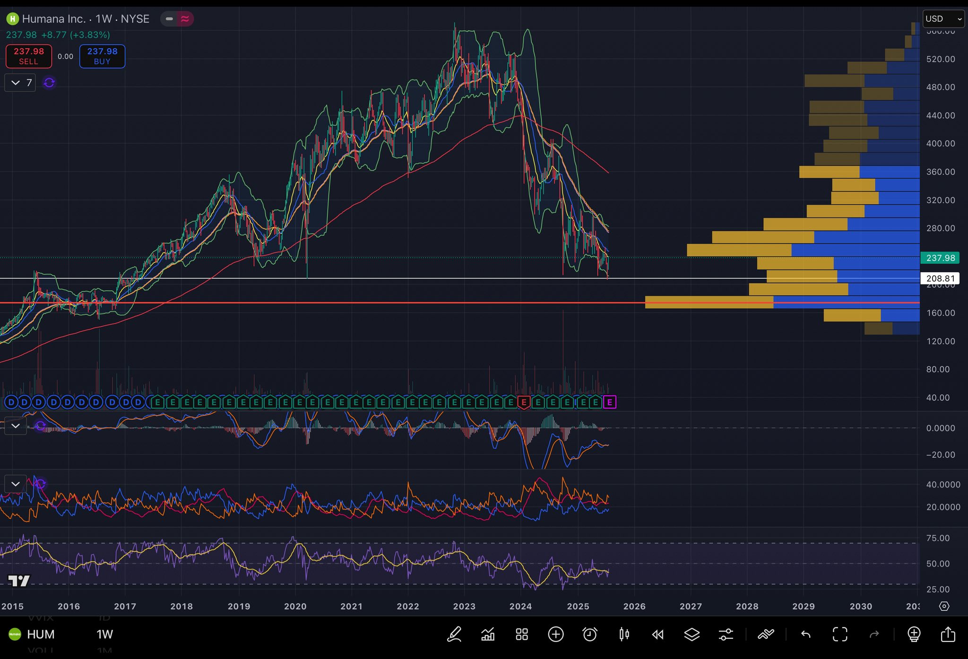Open chart settings sliders icon
968x659 pixels.
[x=726, y=634]
